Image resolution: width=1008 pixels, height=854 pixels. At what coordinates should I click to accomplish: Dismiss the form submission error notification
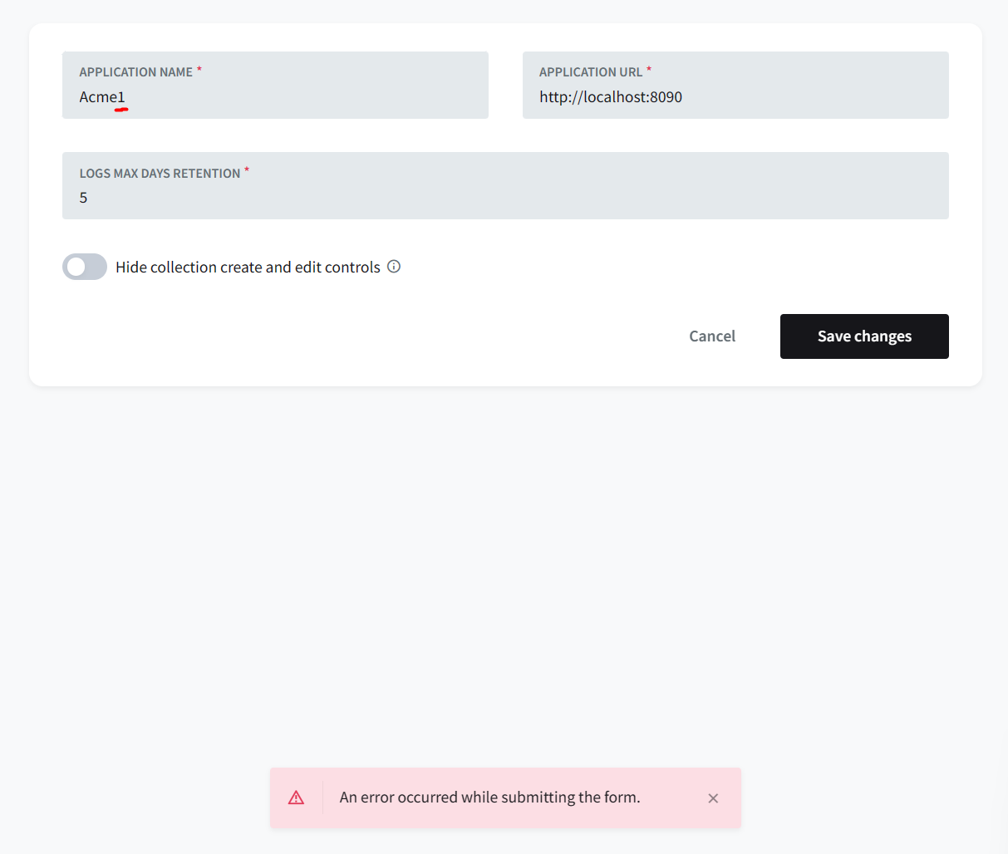point(713,798)
